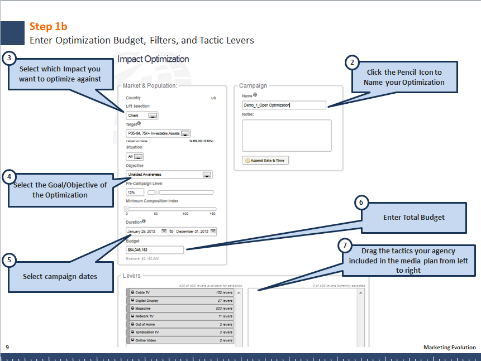
Task: Click the Append Date & Time button
Action: (265, 160)
